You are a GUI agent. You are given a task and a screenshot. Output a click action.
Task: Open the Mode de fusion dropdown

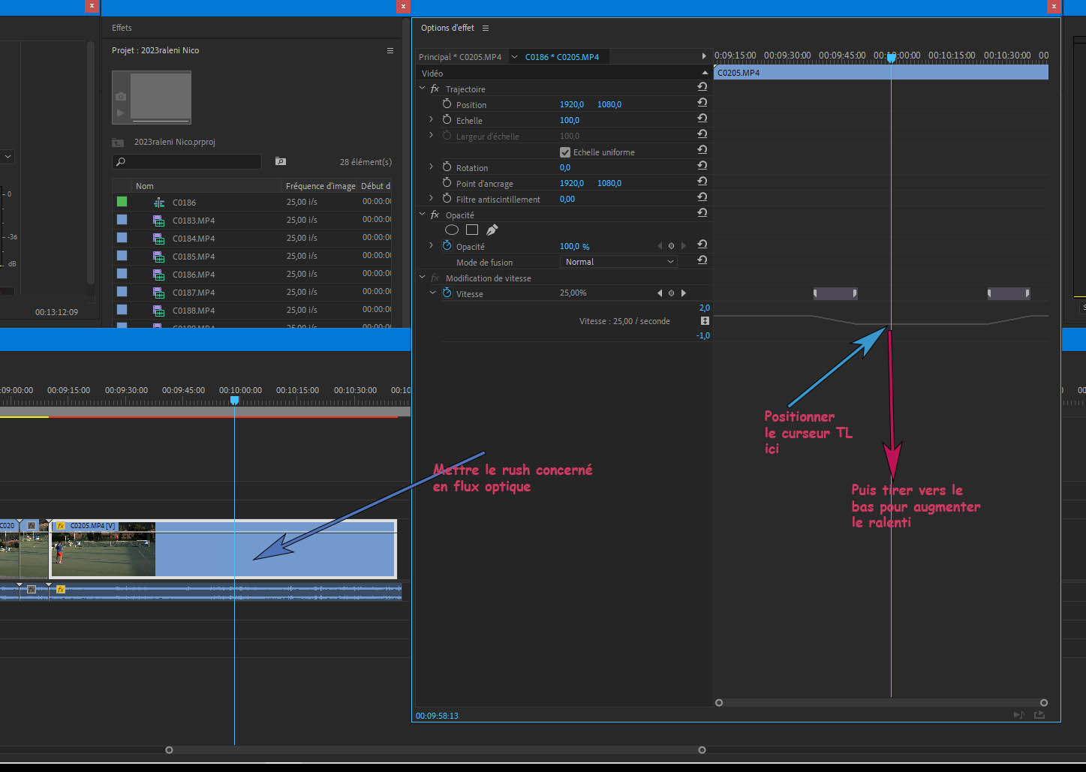pyautogui.click(x=618, y=262)
